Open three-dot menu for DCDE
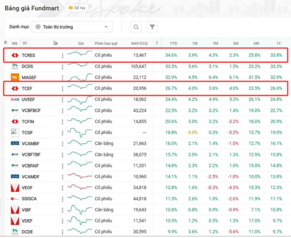Viewport: 291px width, 238px height. click(62, 232)
